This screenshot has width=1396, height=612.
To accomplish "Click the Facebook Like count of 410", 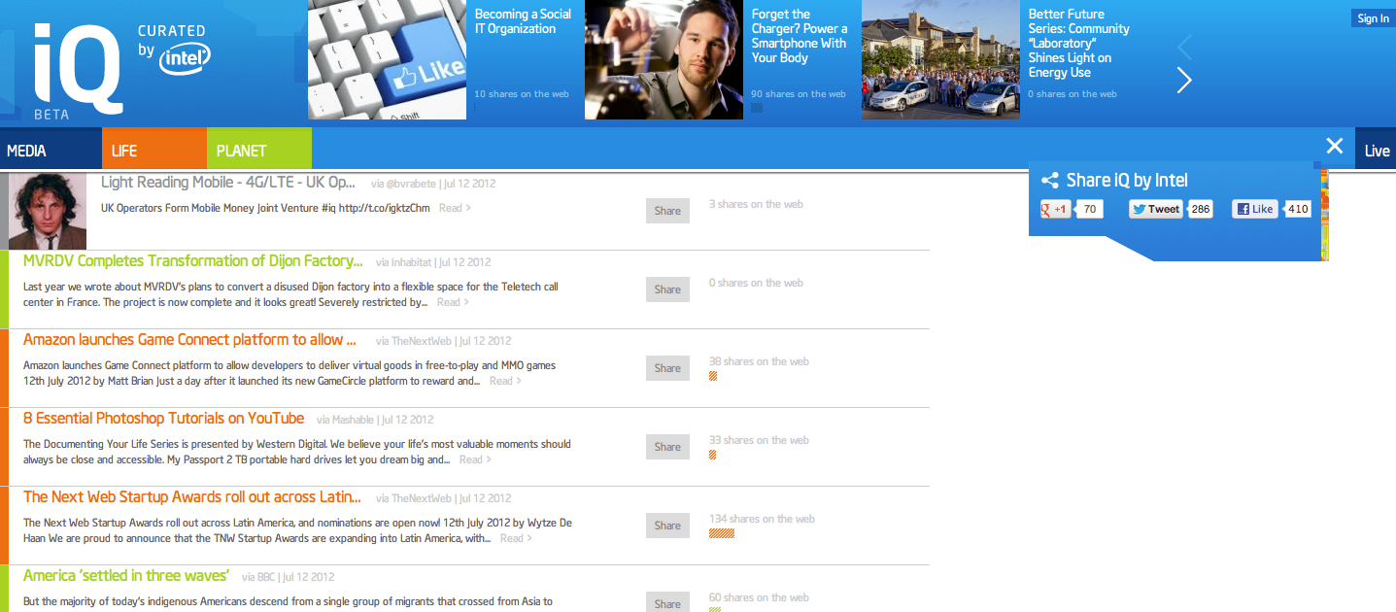I will pyautogui.click(x=1298, y=209).
